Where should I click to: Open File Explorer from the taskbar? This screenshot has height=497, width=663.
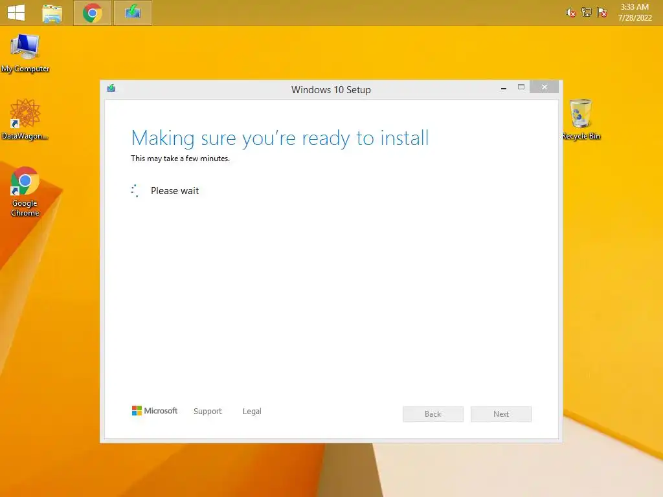click(x=52, y=13)
